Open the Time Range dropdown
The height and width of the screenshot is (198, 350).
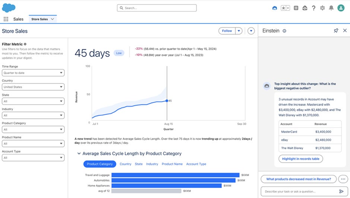(33, 73)
